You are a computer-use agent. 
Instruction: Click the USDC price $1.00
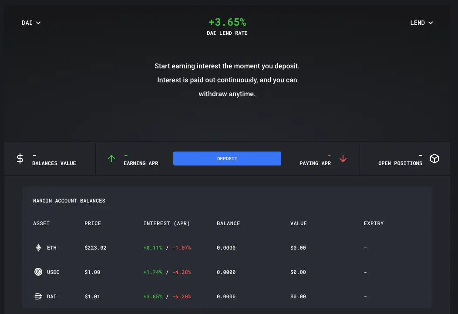(x=92, y=272)
